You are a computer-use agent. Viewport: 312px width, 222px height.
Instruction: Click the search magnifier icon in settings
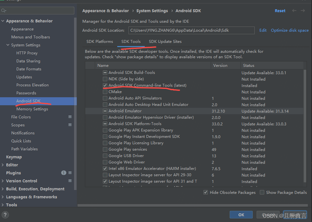click(4, 11)
